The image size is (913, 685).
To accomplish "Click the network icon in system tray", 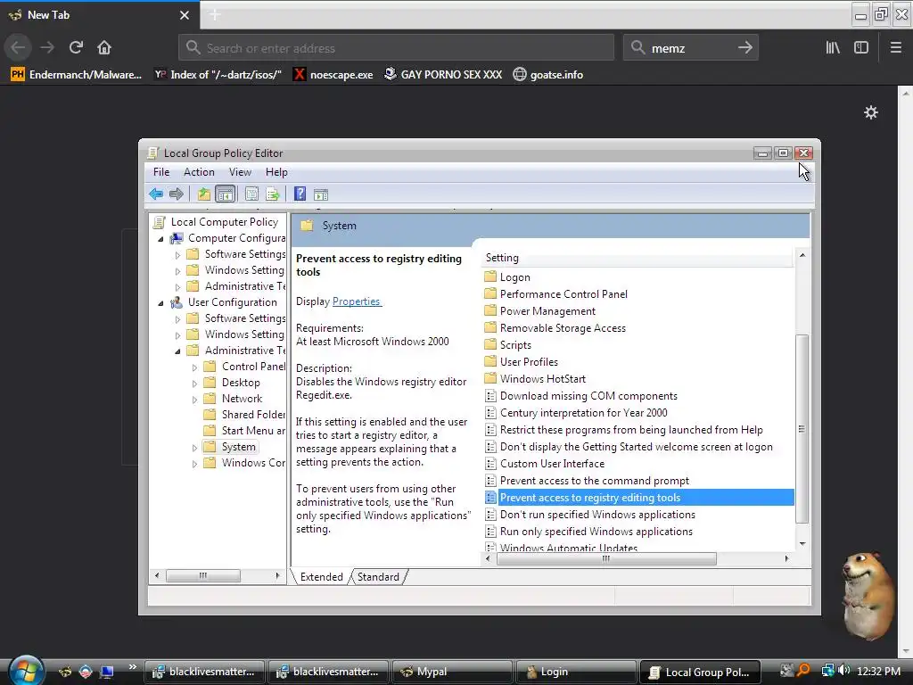I will point(827,671).
